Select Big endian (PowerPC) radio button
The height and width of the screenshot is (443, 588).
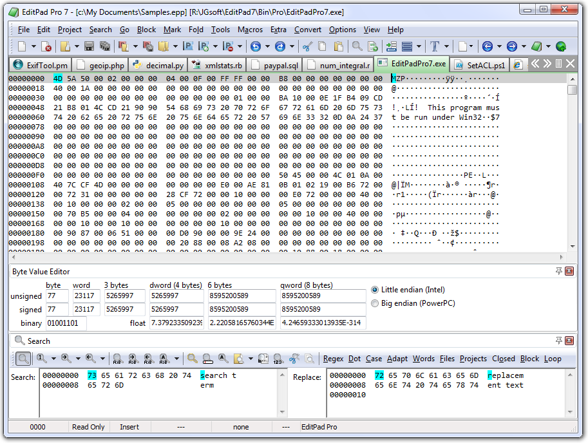[x=375, y=303]
